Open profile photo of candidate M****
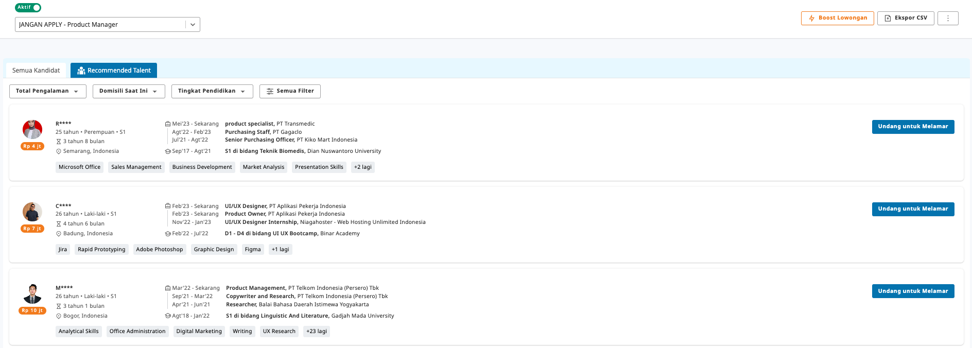The height and width of the screenshot is (348, 972). click(x=32, y=294)
